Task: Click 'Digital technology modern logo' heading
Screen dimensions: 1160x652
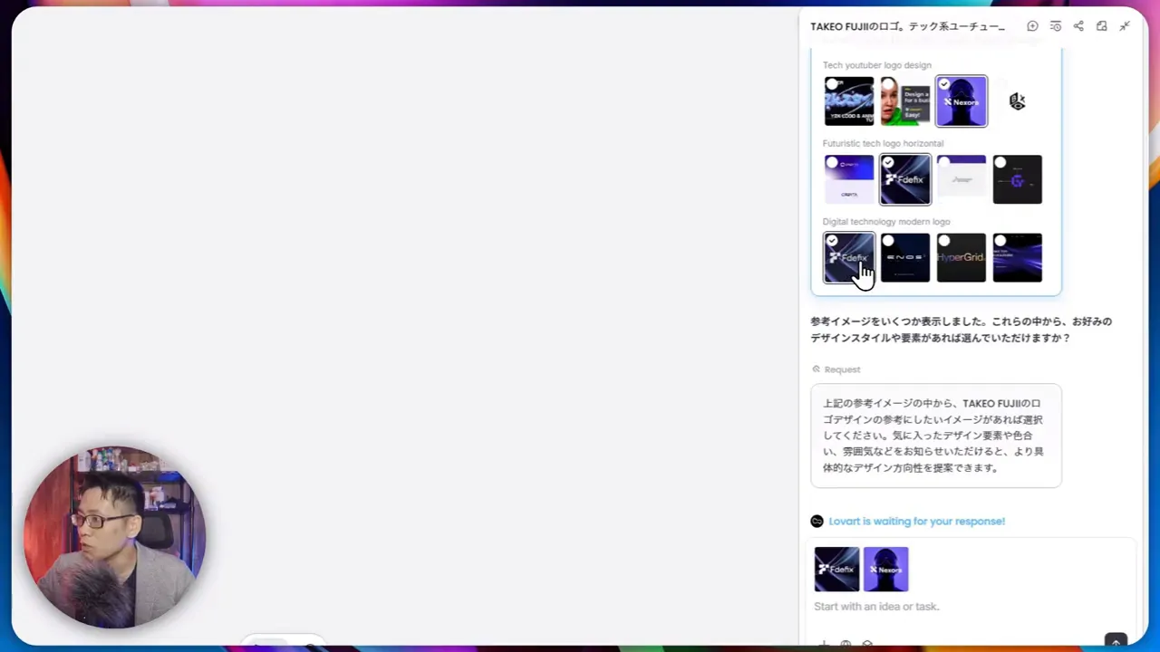Action: pyautogui.click(x=886, y=222)
